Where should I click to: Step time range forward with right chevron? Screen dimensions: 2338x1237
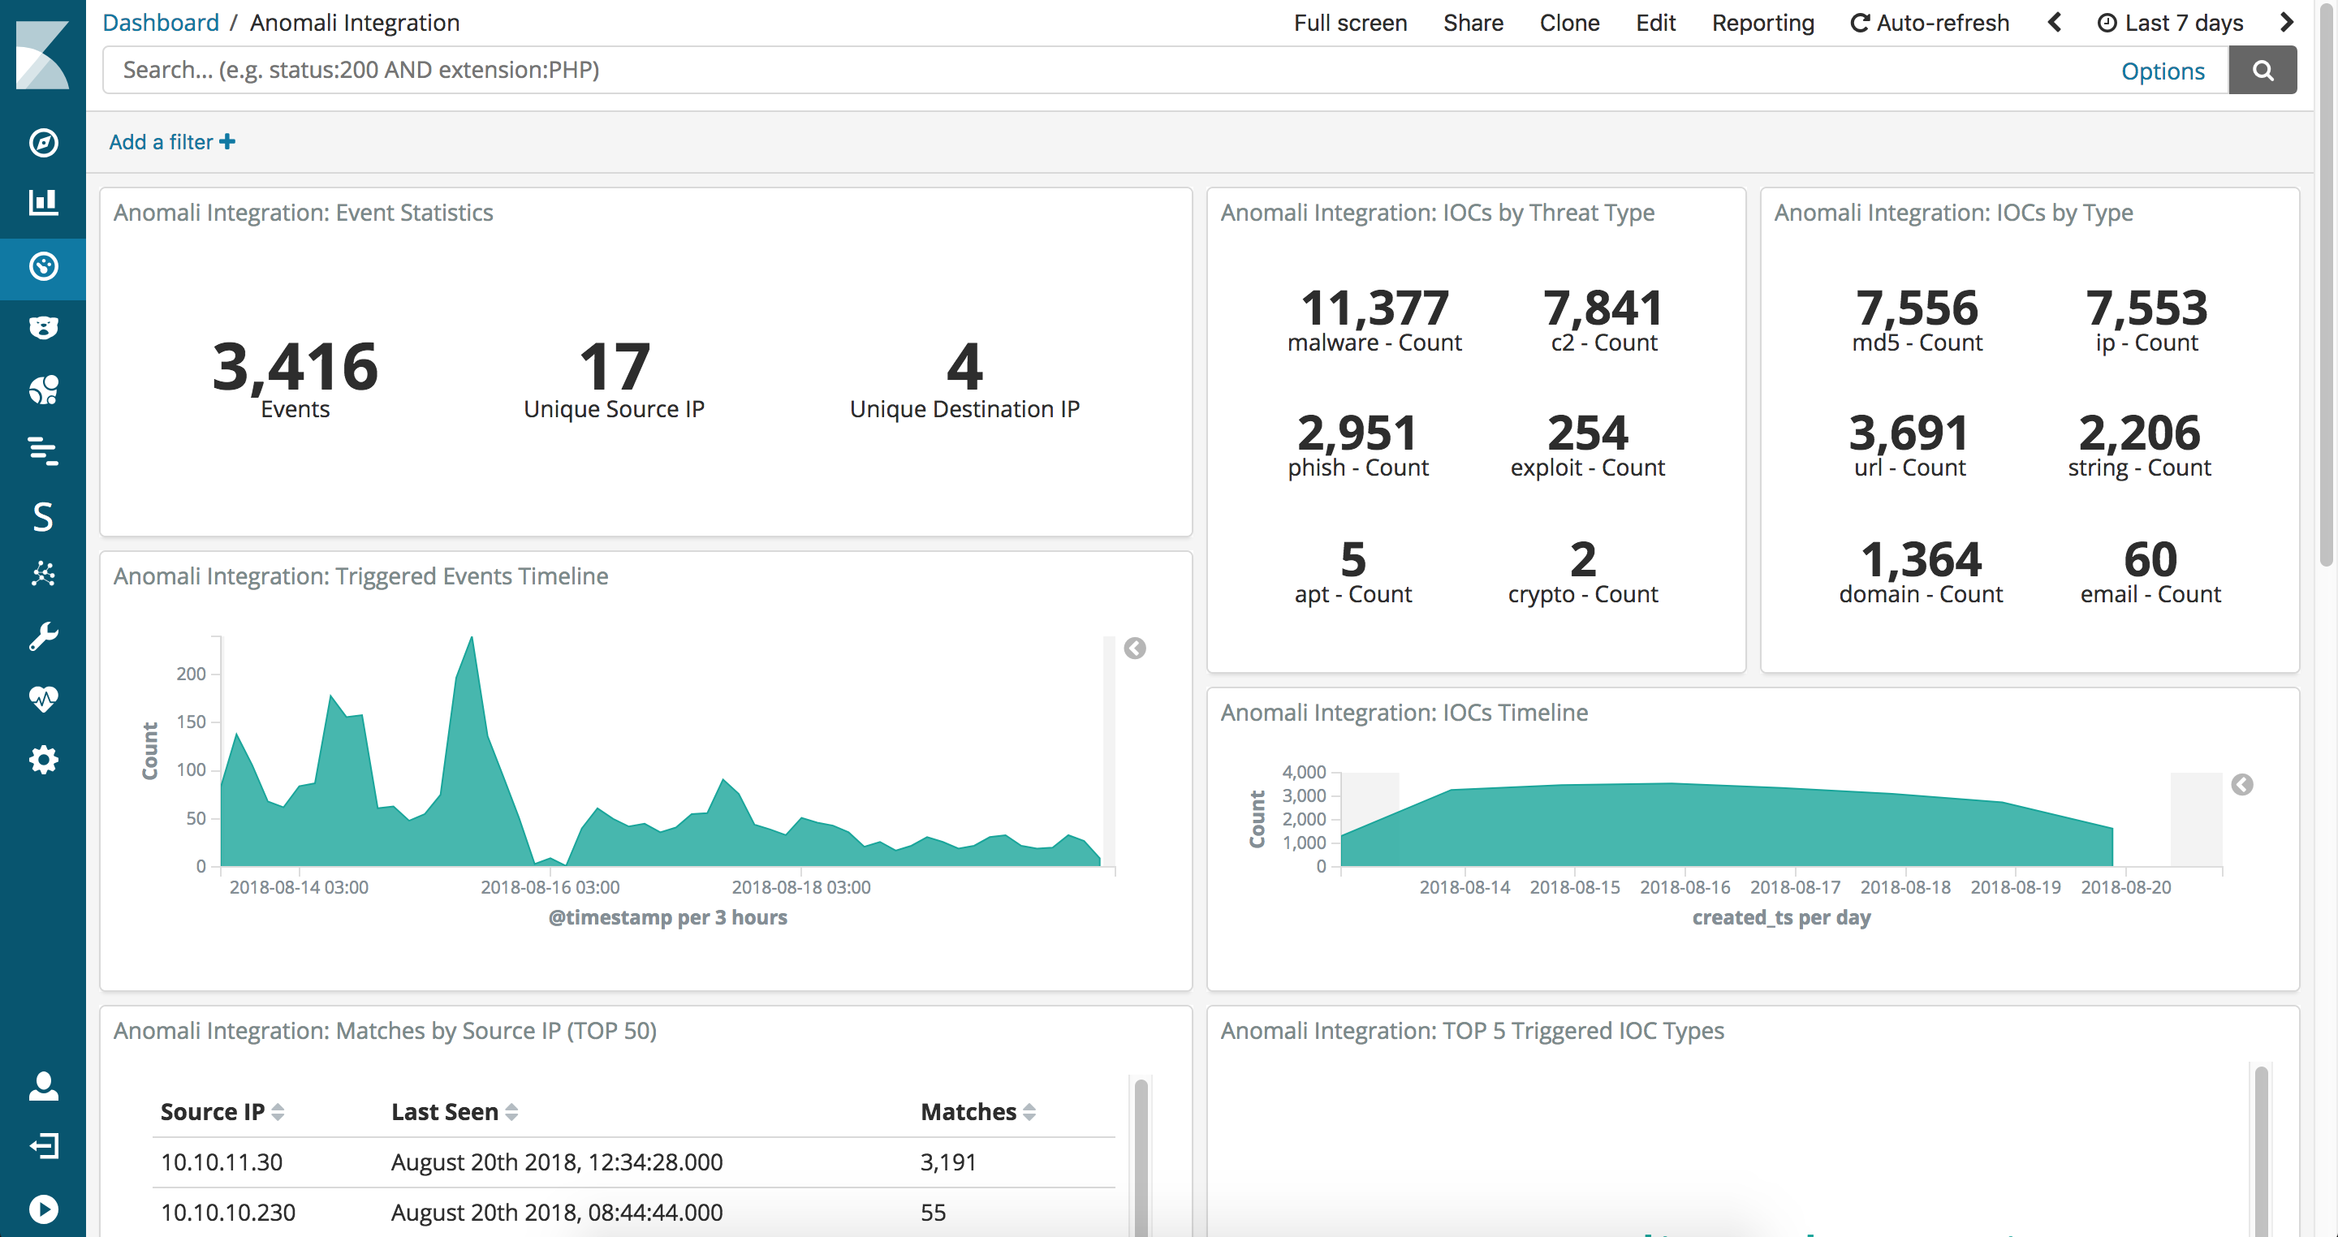coord(2285,23)
